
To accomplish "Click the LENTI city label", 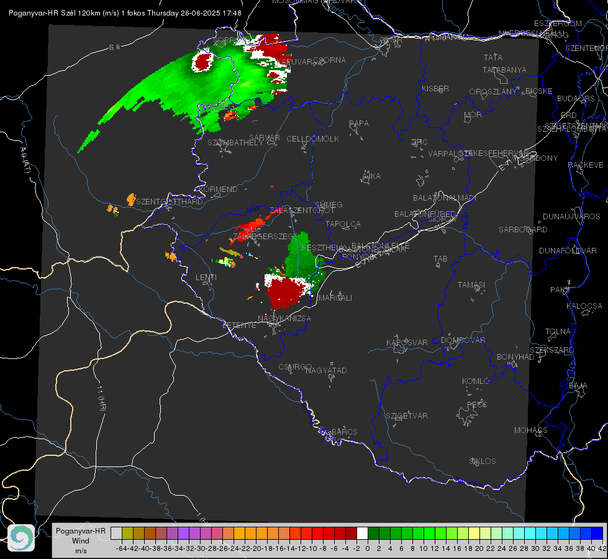I will point(206,278).
